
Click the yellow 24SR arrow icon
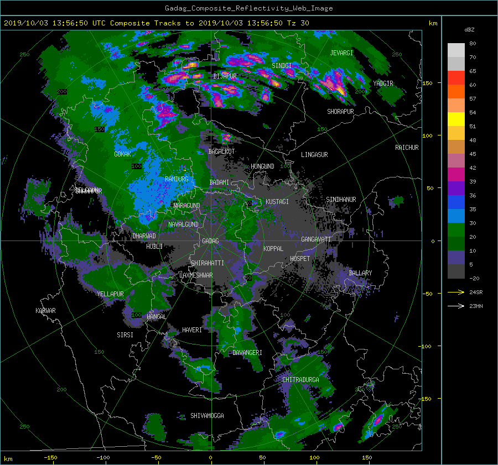point(456,292)
